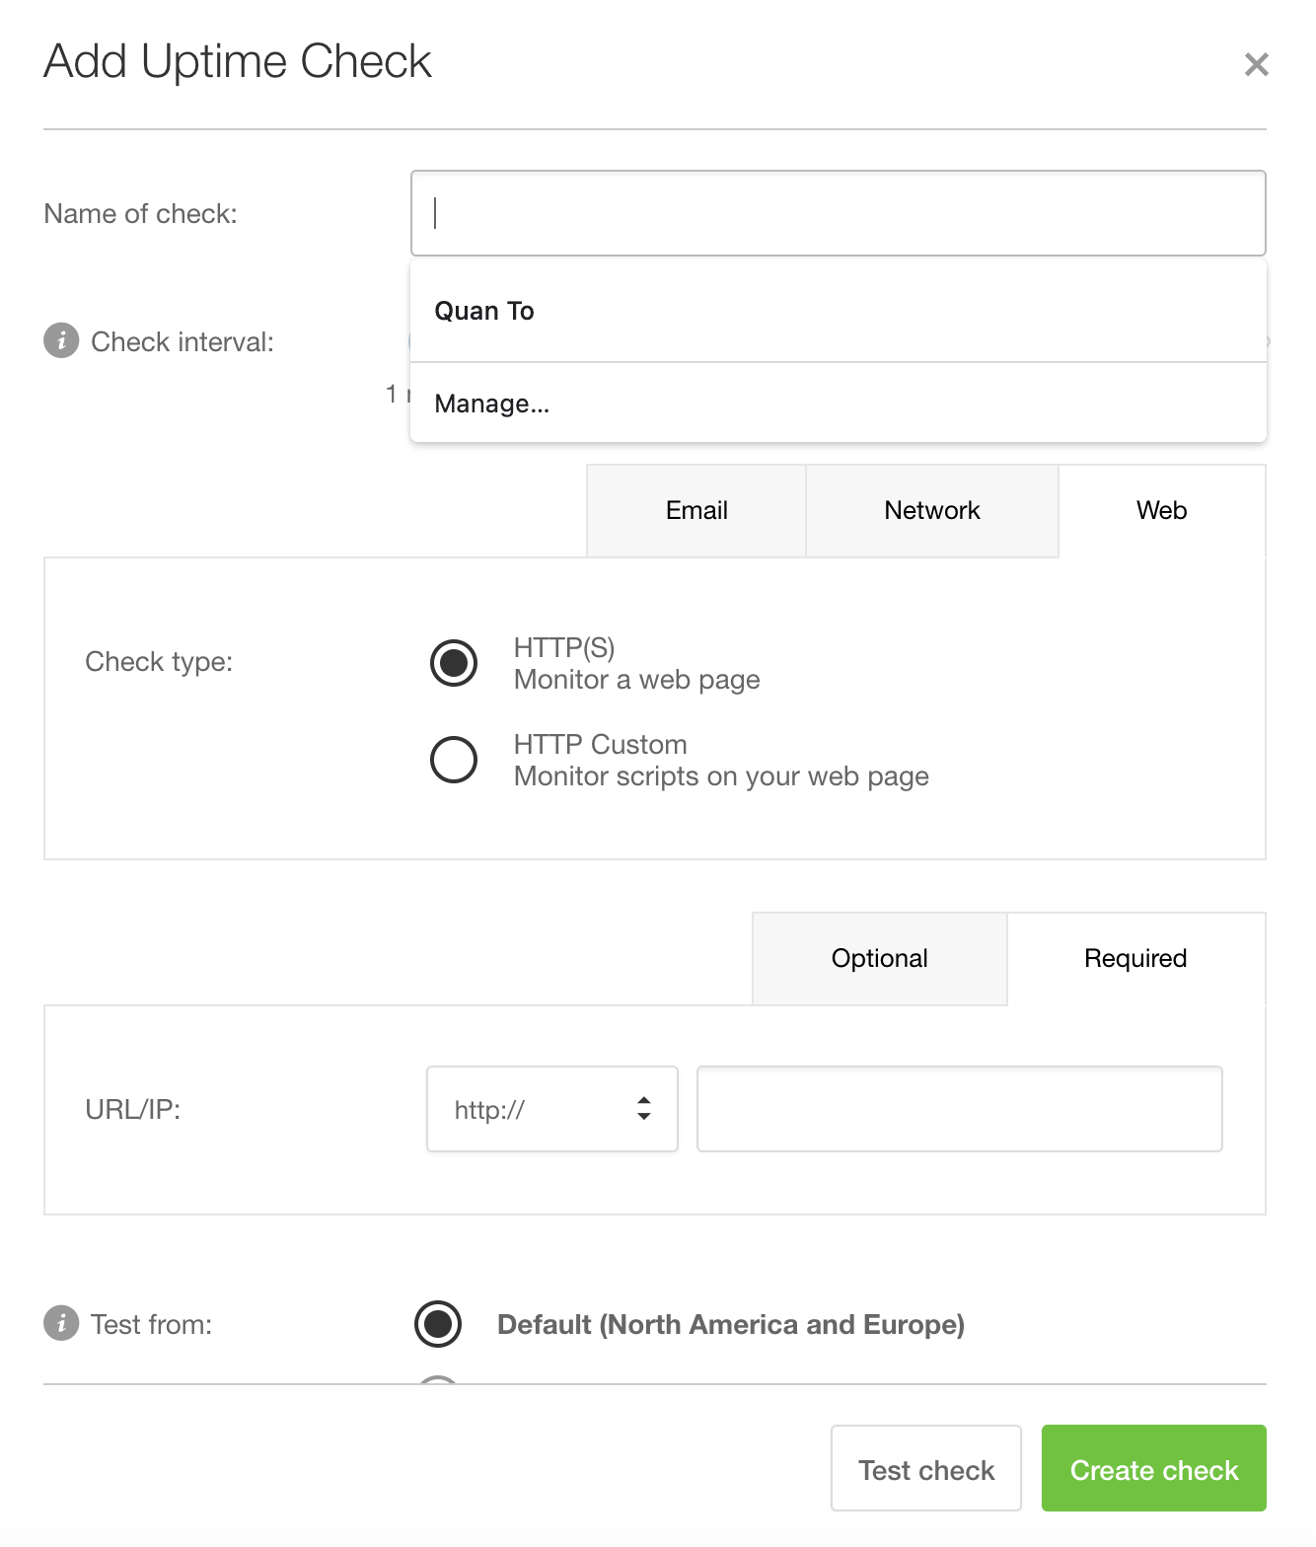1316x1547 pixels.
Task: Choose the Quan To autofill suggestion
Action: [x=484, y=311]
